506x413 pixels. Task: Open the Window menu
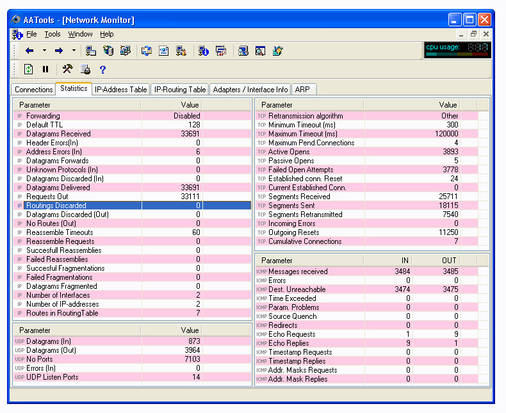pos(80,34)
